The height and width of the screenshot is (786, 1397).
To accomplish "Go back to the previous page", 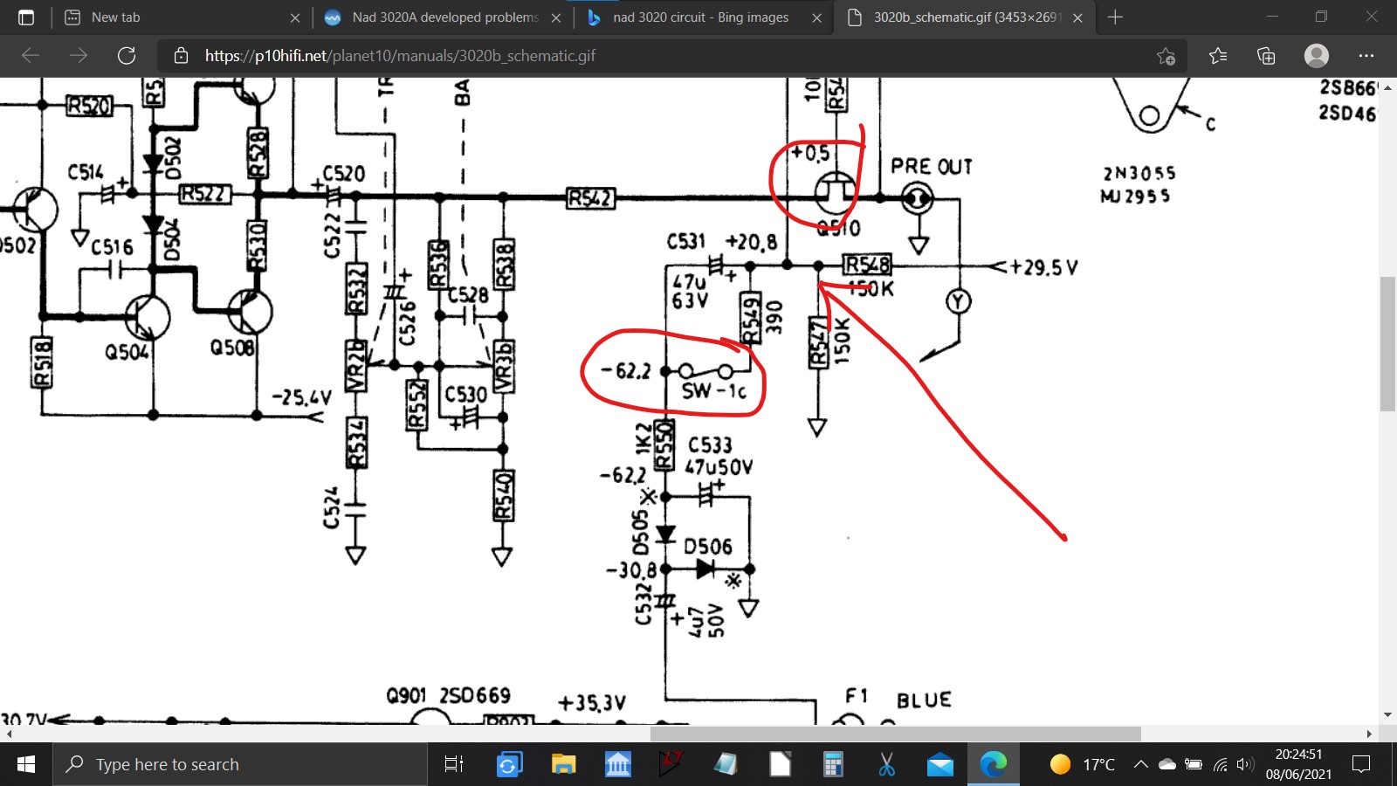I will 31,56.
